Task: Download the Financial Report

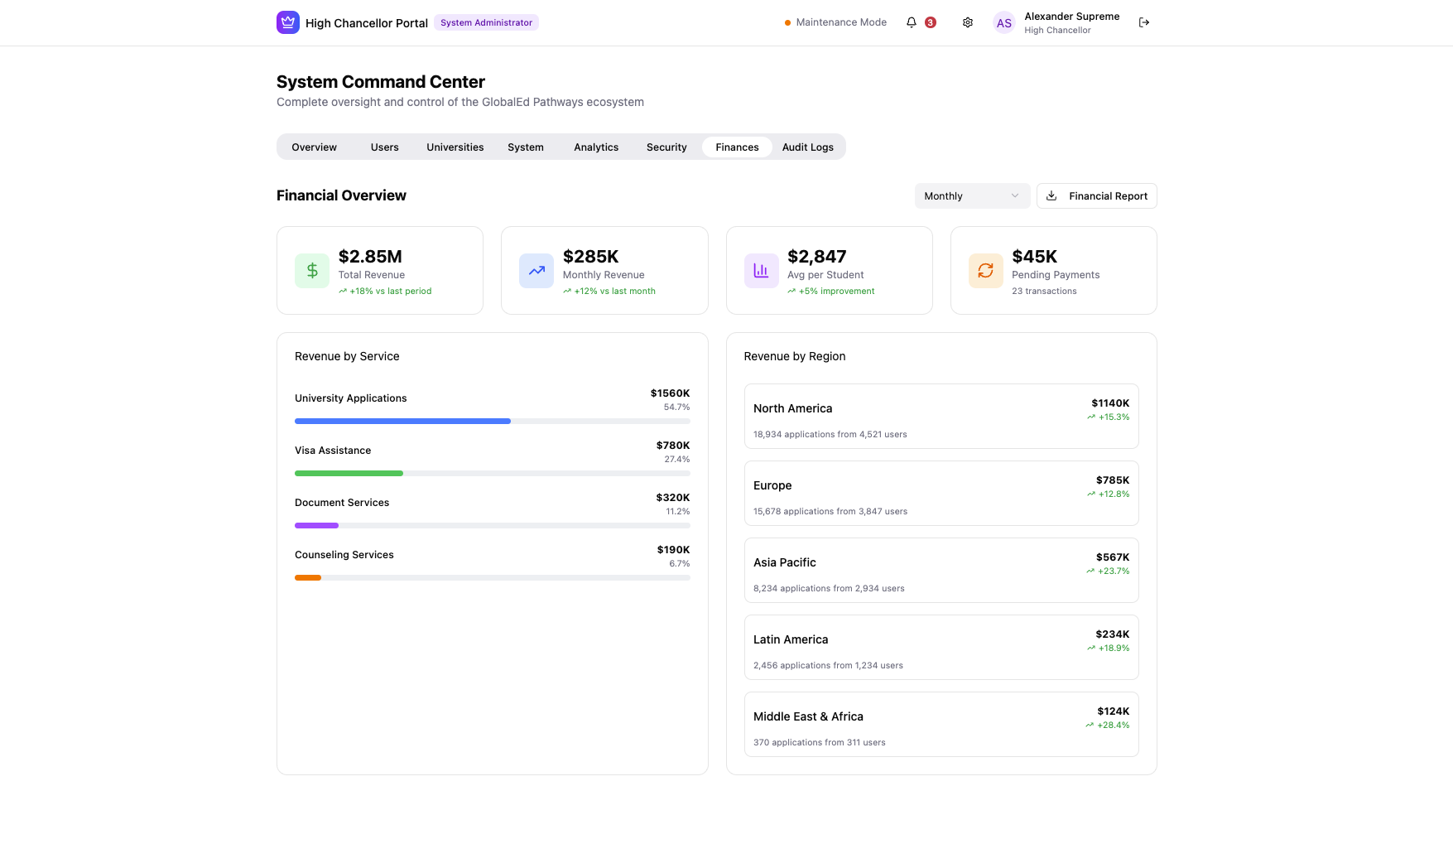Action: (1096, 196)
